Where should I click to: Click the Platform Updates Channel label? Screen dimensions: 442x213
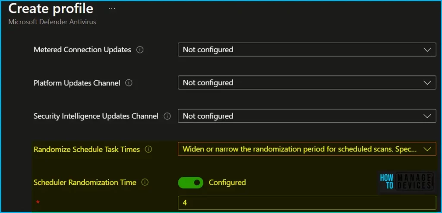77,83
